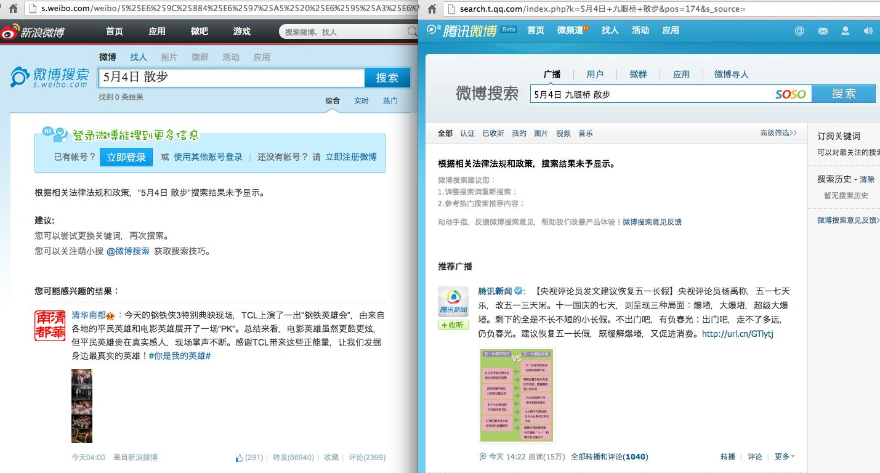Open the Sina Weibo logo in the header

click(33, 31)
